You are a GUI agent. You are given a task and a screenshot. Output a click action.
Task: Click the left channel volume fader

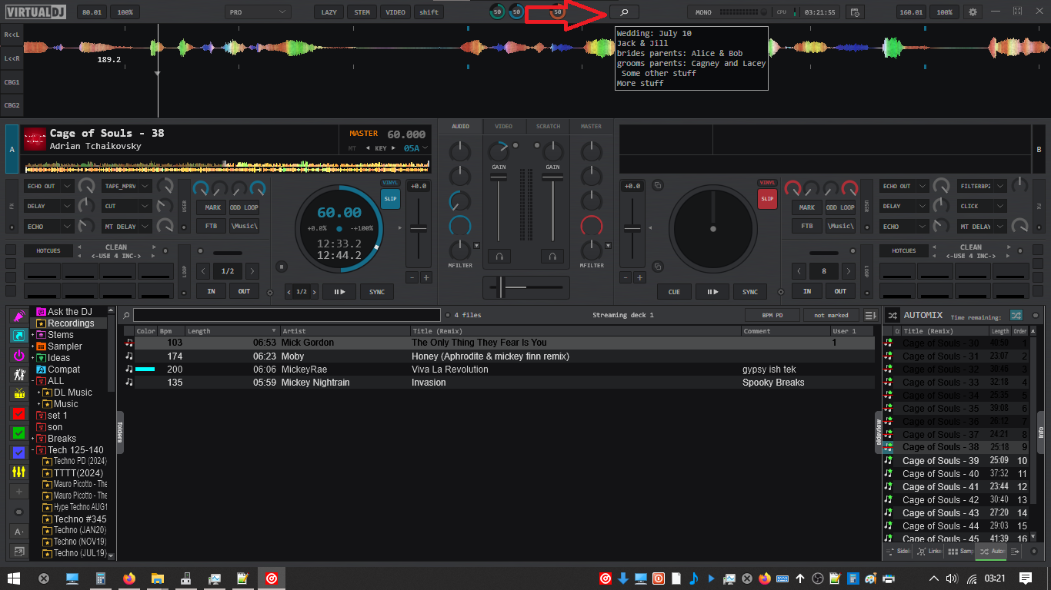tap(499, 177)
